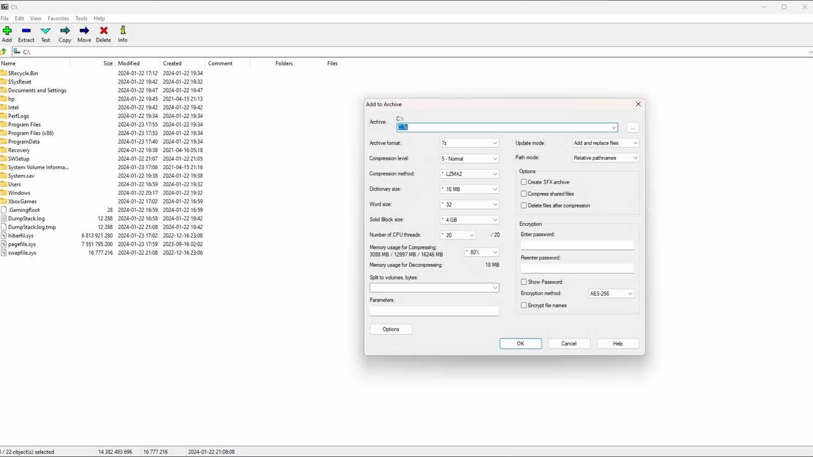Image resolution: width=813 pixels, height=457 pixels.
Task: Click the browse ellipsis button next to Archive
Action: coord(633,128)
